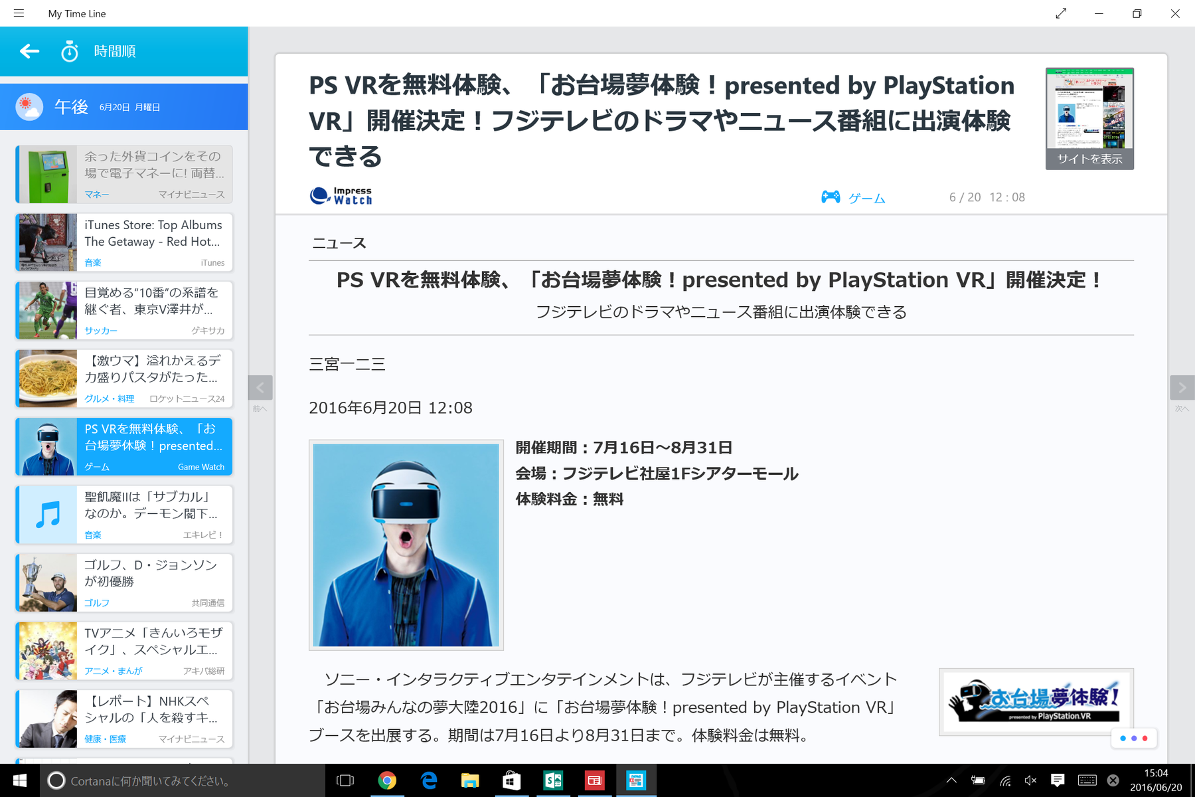Go to next article with right chevron
The width and height of the screenshot is (1195, 797).
(1182, 388)
